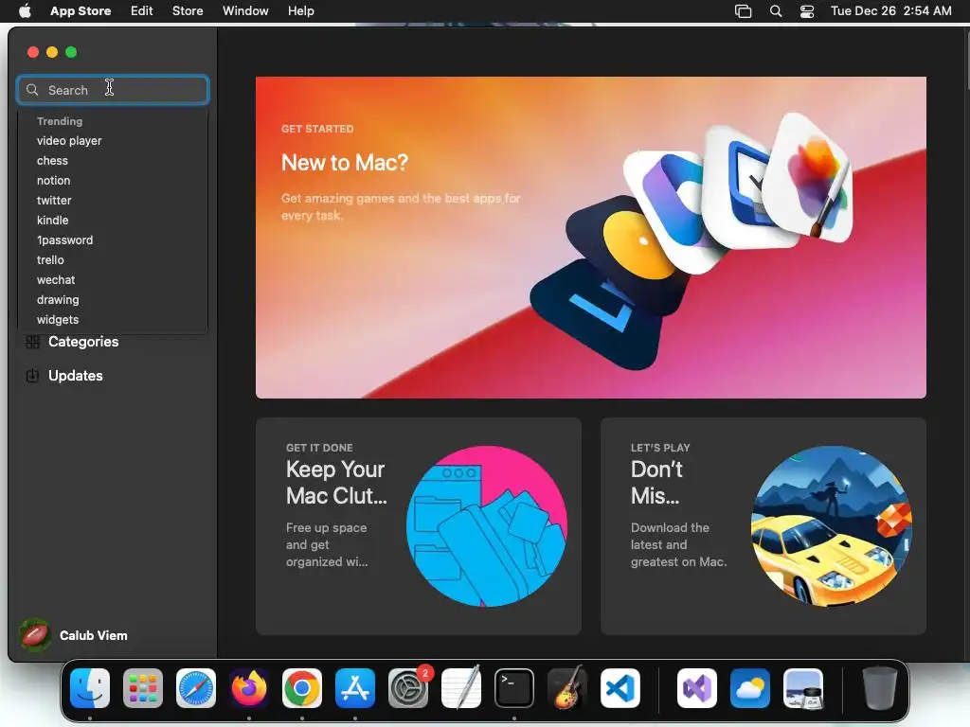Click the Stage Manager windows icon in menu bar
This screenshot has width=970, height=727.
point(743,11)
